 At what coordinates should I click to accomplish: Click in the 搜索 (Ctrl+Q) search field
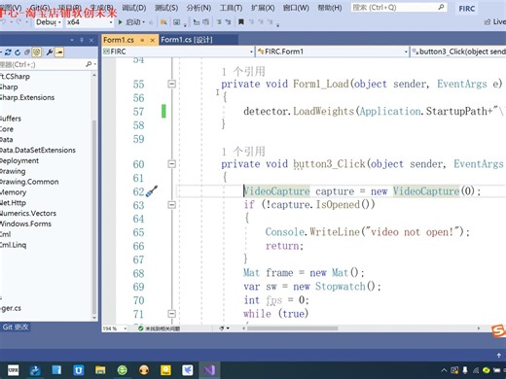pos(394,7)
